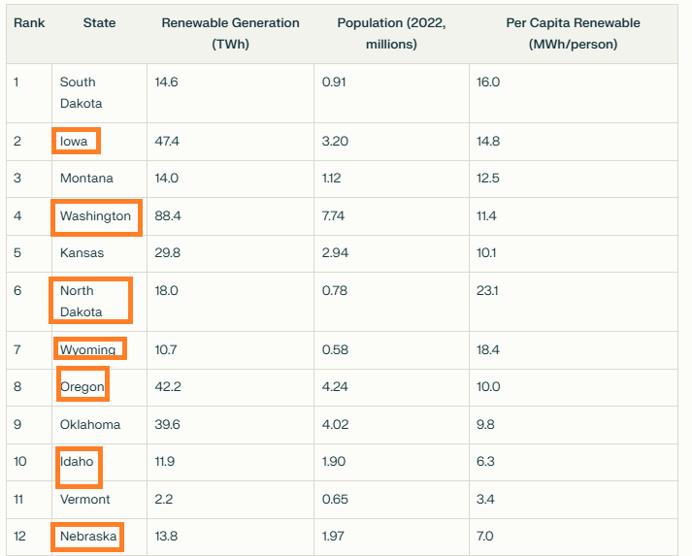The image size is (692, 556).
Task: Click the South Dakota state cell
Action: [x=81, y=92]
